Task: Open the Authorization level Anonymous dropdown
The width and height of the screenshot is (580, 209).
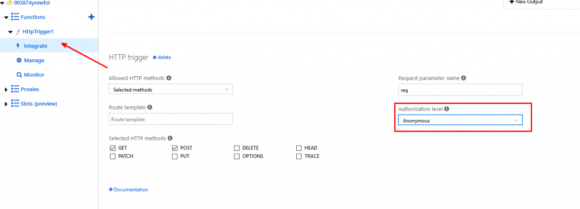Action: tap(460, 120)
